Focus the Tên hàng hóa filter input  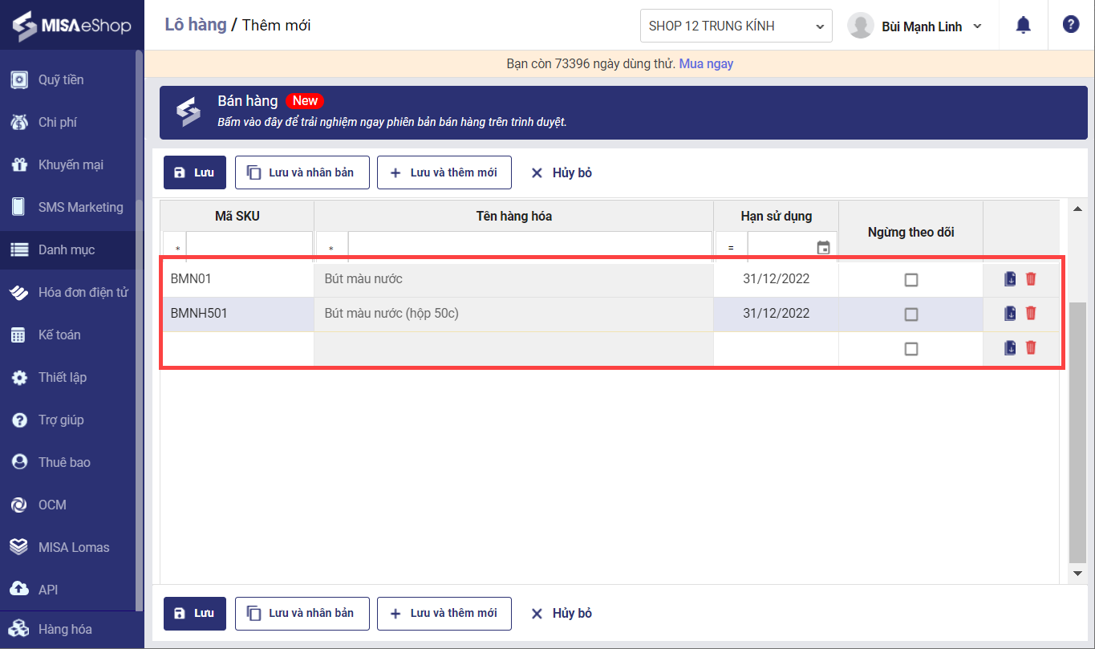click(x=529, y=248)
